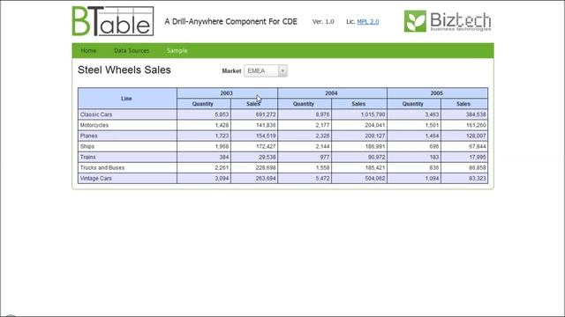Select the EMEA market combo box
Image resolution: width=565 pixels, height=317 pixels.
point(266,70)
